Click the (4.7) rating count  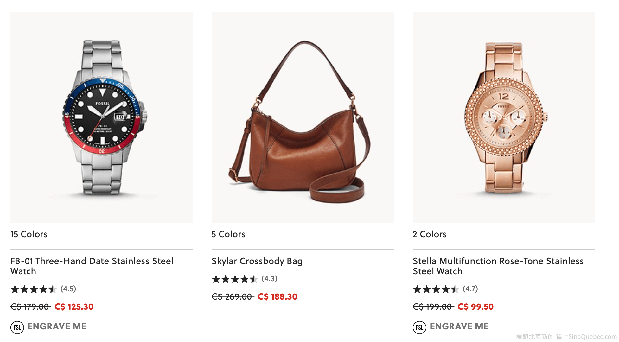[x=470, y=289]
